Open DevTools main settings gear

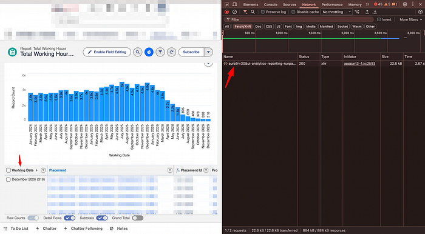pos(405,5)
